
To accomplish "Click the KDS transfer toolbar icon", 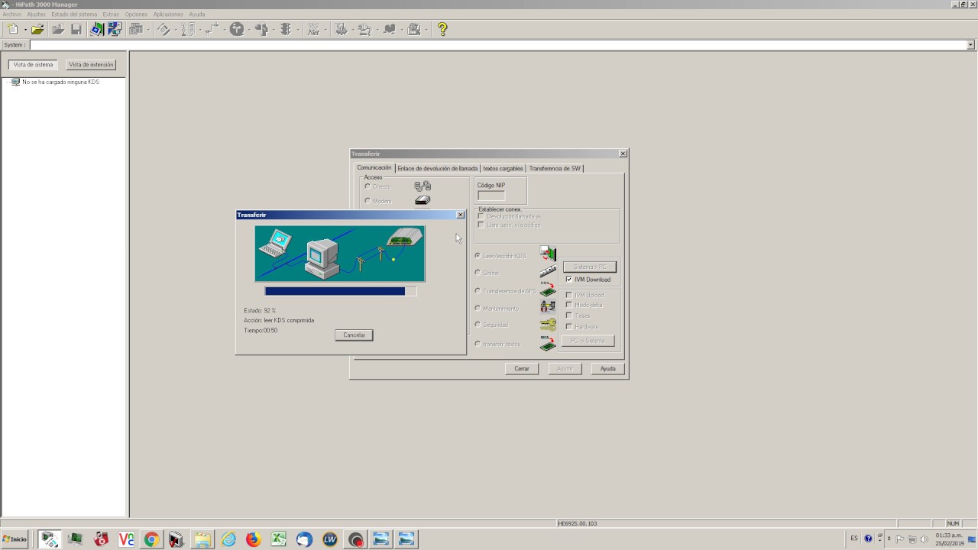I will tap(97, 29).
